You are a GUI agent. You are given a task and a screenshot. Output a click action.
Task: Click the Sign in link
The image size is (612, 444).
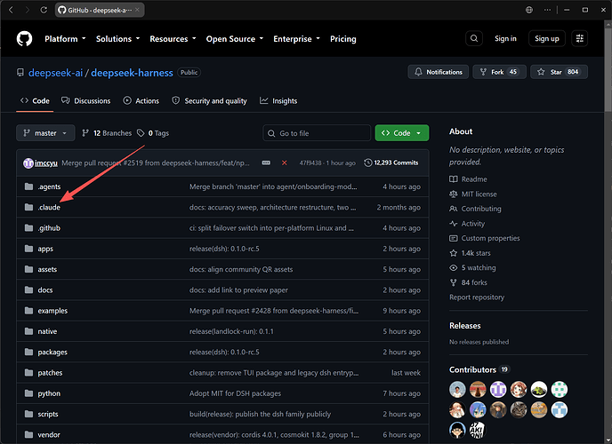505,38
